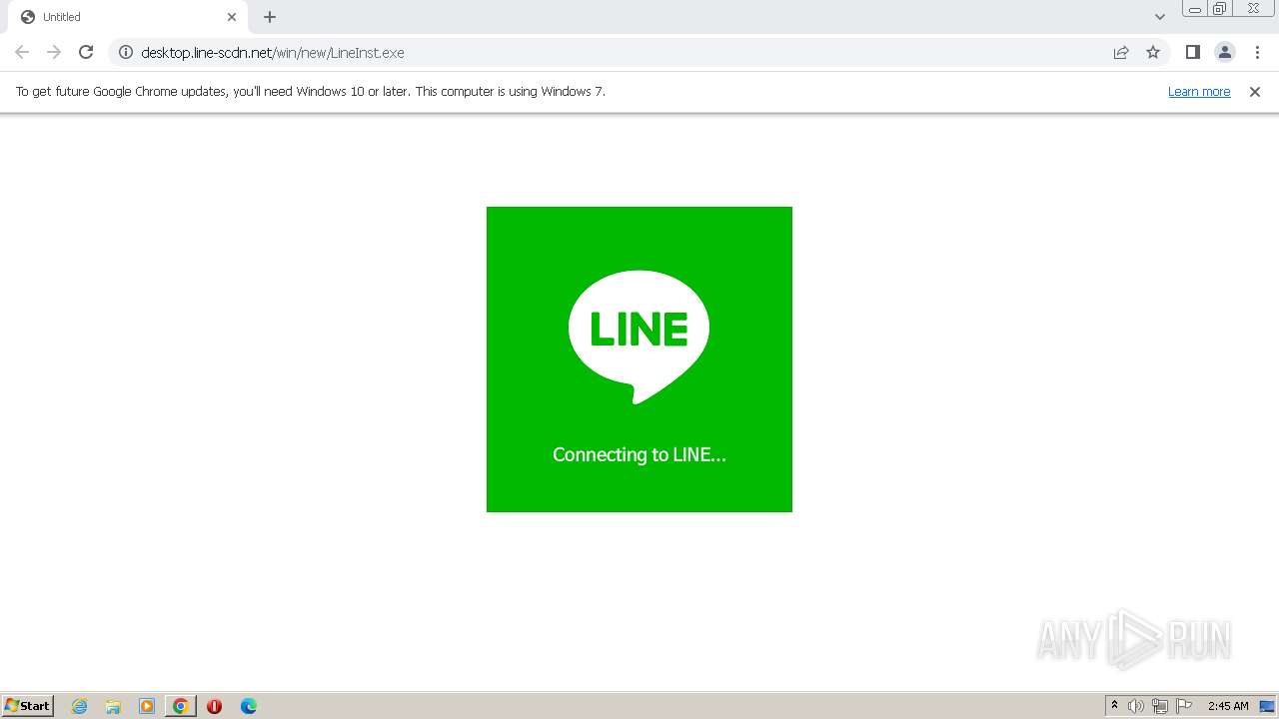Click the LINE speech bubble logo

click(x=639, y=337)
